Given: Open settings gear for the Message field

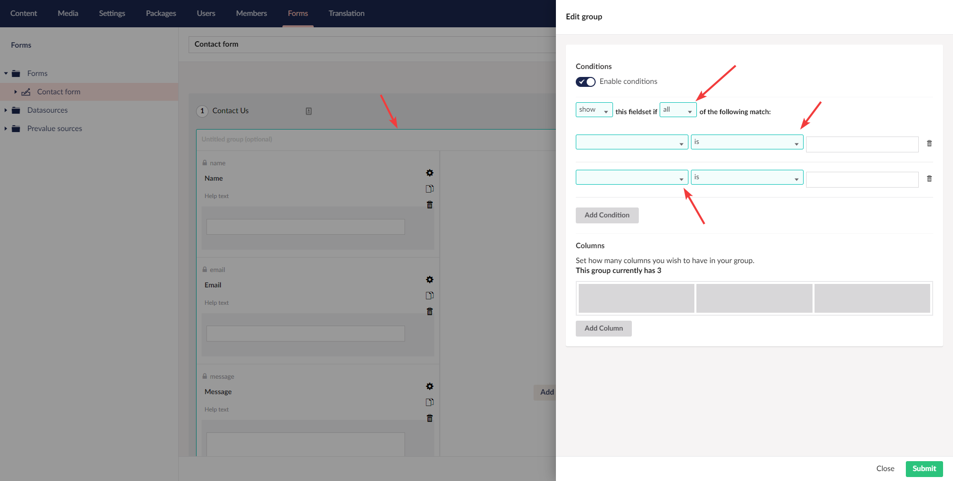Looking at the screenshot, I should [x=429, y=386].
